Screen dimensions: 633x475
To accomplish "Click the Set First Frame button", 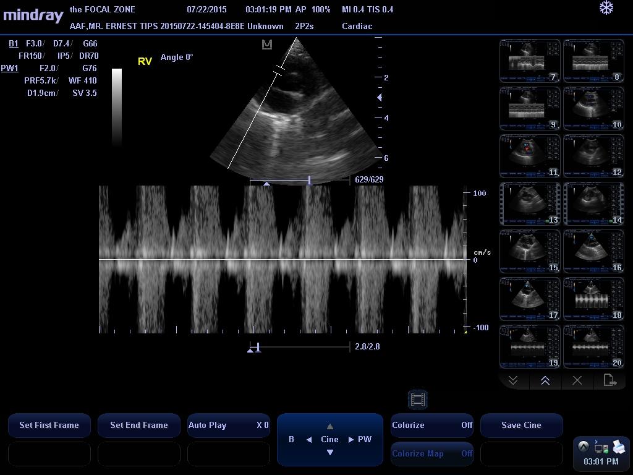I will click(49, 426).
